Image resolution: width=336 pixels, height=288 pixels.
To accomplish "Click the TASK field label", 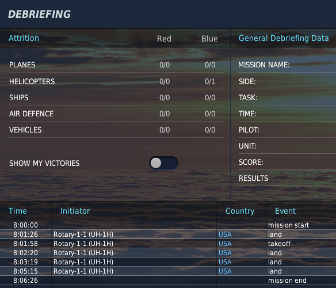I will (248, 98).
